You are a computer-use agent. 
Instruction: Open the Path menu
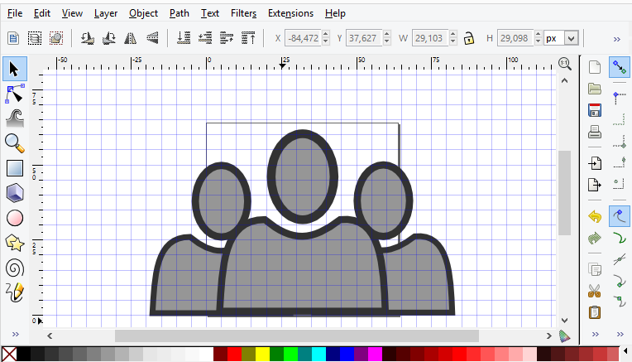[x=180, y=13]
